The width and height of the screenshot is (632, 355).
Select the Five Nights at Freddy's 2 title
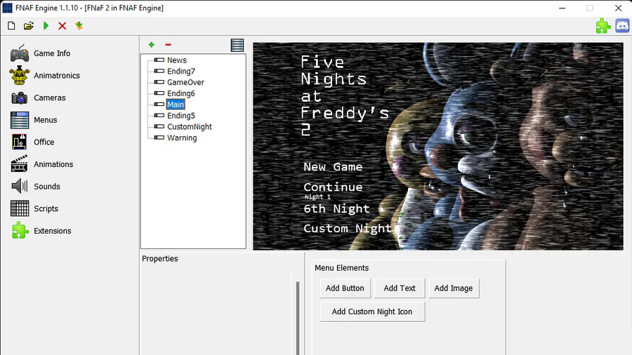345,96
